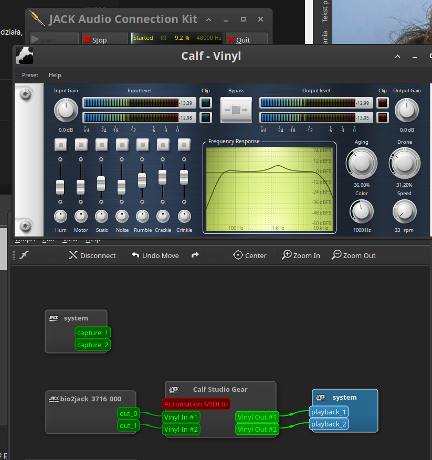Image resolution: width=432 pixels, height=460 pixels.
Task: Toggle the Motor enable button
Action: (81, 145)
